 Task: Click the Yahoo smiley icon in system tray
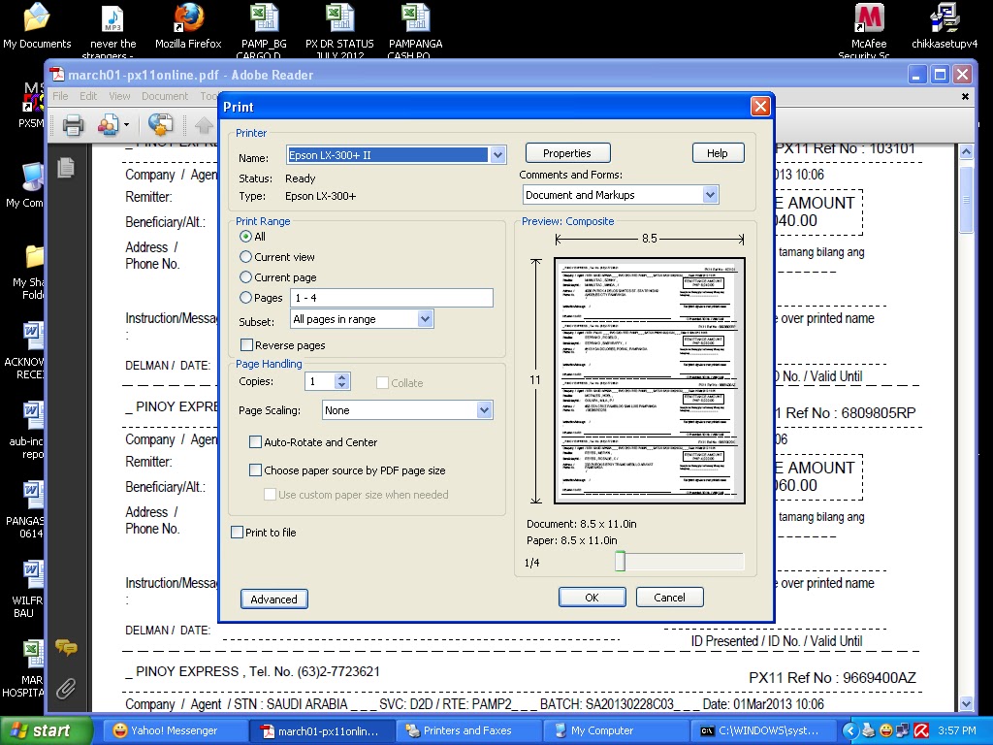tap(886, 730)
